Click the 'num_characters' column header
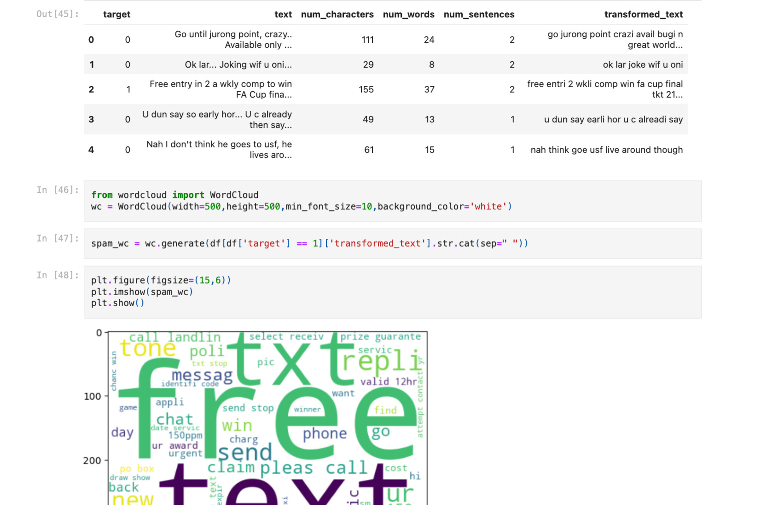 pyautogui.click(x=337, y=14)
